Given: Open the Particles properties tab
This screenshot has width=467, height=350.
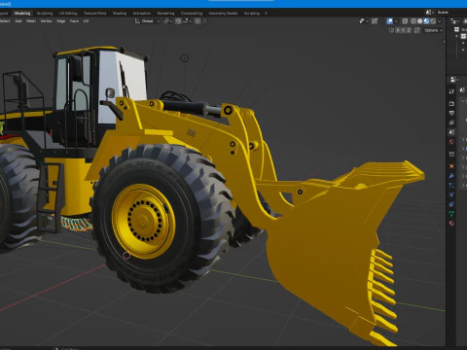Looking at the screenshot, I should tap(451, 186).
